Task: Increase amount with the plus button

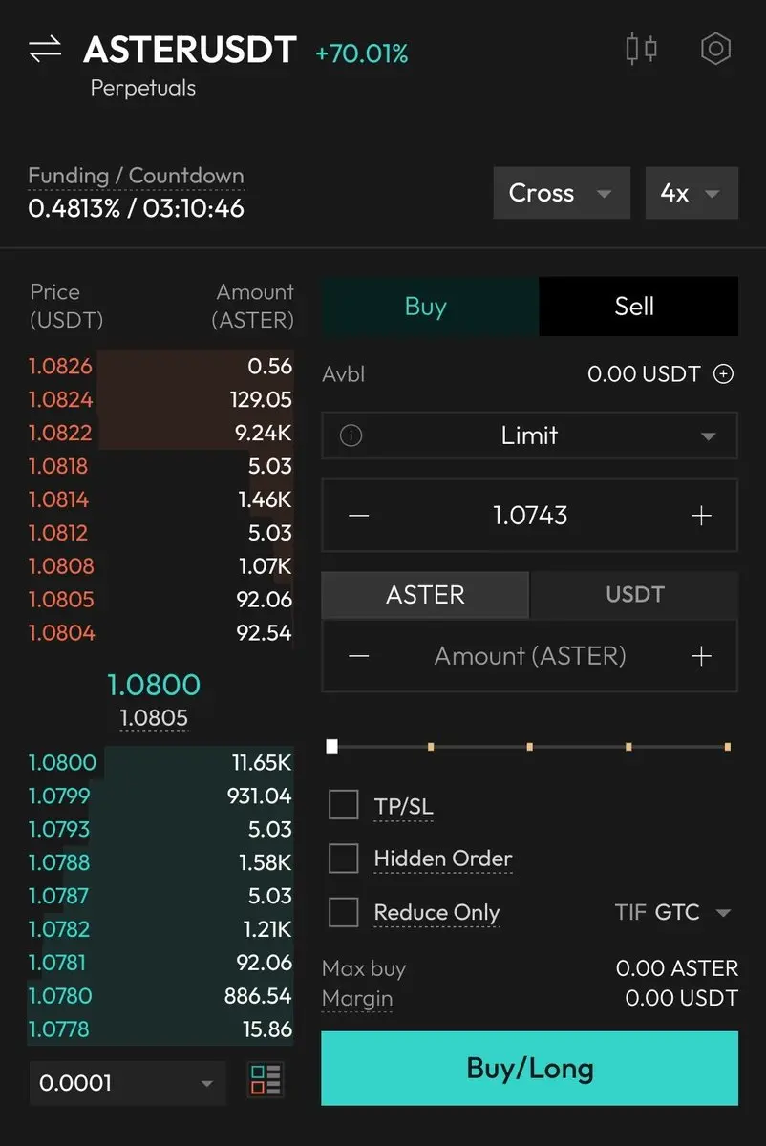Action: (701, 656)
